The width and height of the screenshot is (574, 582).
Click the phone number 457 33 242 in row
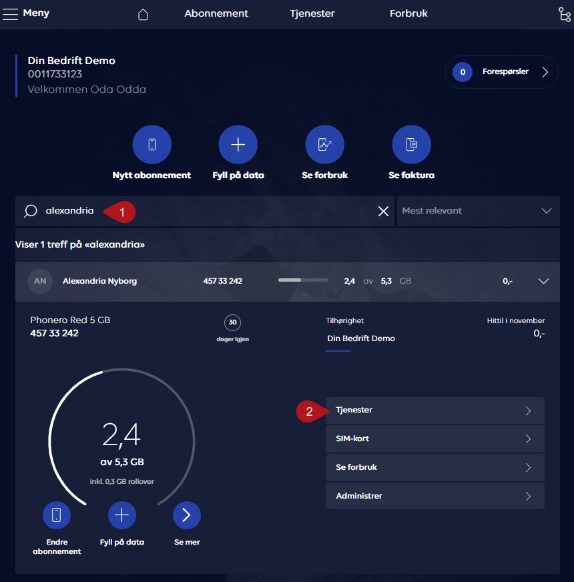coord(223,281)
